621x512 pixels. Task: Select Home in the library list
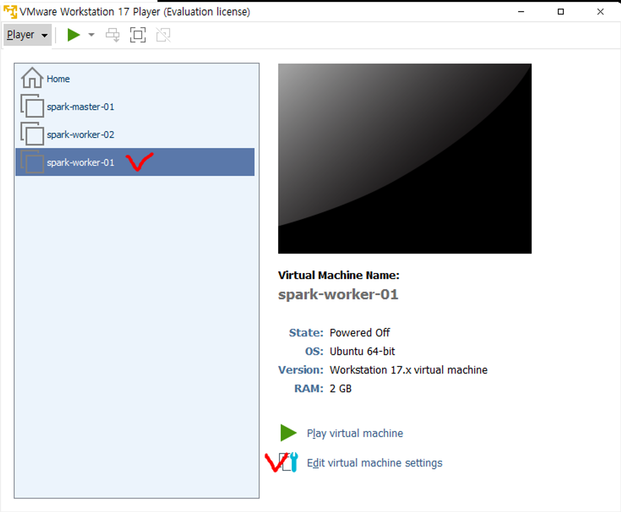[135, 79]
